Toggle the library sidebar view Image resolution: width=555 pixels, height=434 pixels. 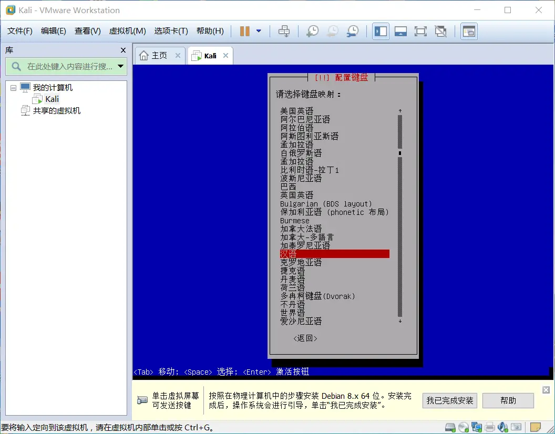381,31
